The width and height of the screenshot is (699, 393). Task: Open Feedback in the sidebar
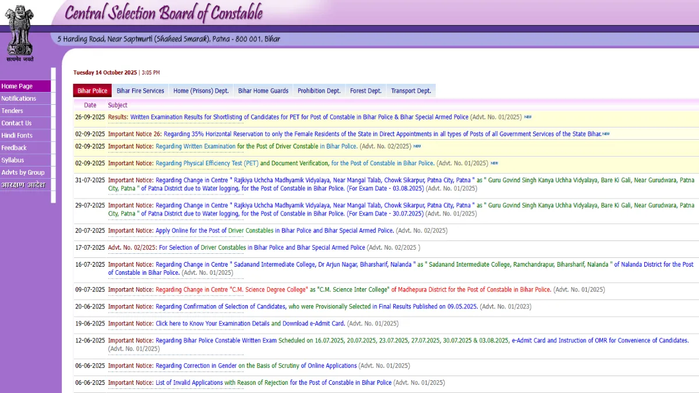25,147
